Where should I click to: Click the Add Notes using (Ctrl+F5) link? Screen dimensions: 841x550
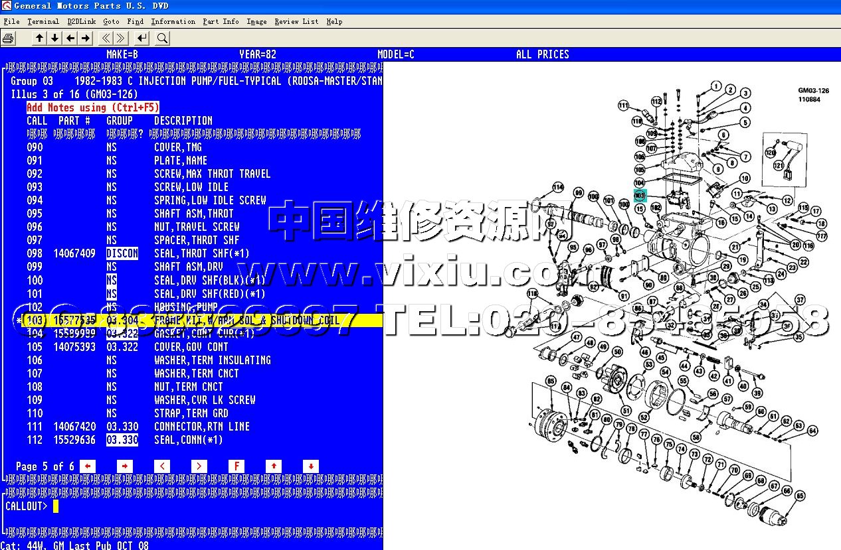[93, 107]
